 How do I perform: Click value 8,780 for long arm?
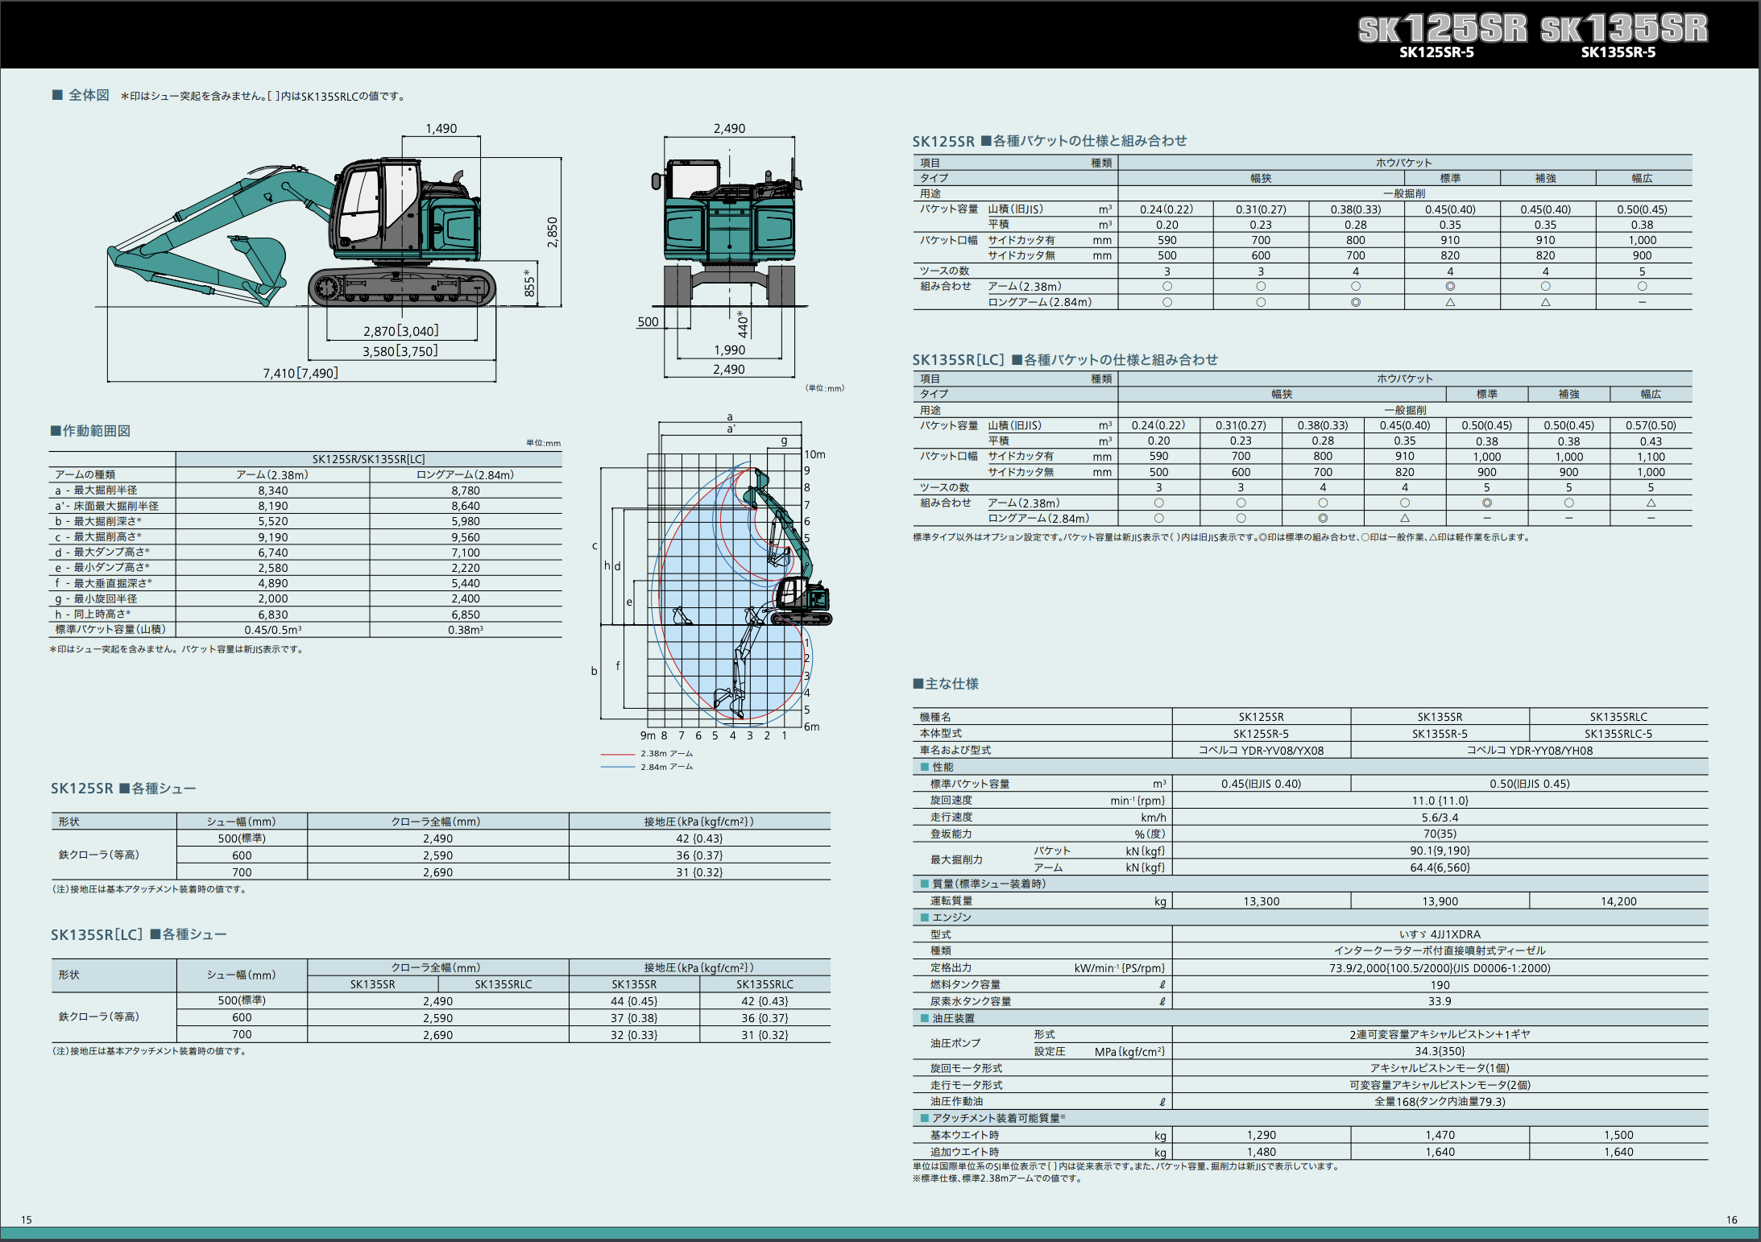click(x=465, y=491)
